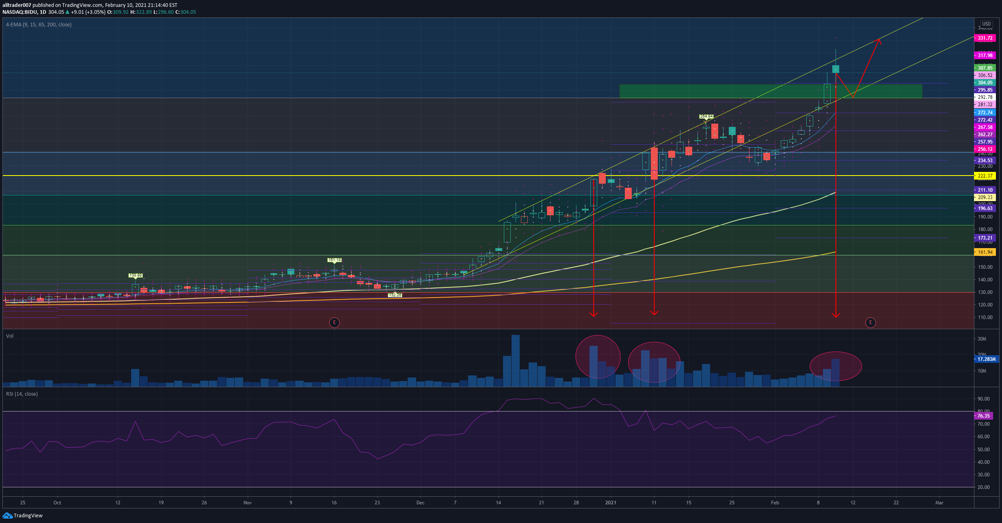Select the RSI (14, close) legend

[22, 394]
